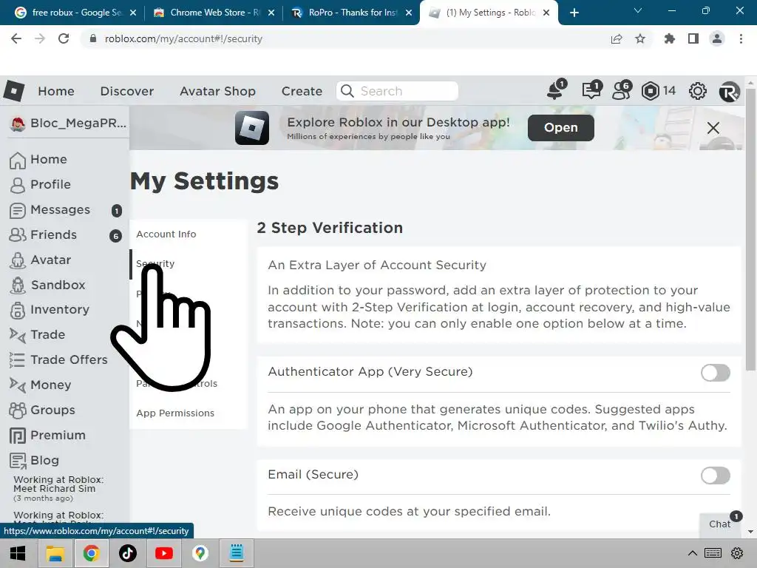Dismiss the desktop app banner
757x568 pixels.
(713, 128)
